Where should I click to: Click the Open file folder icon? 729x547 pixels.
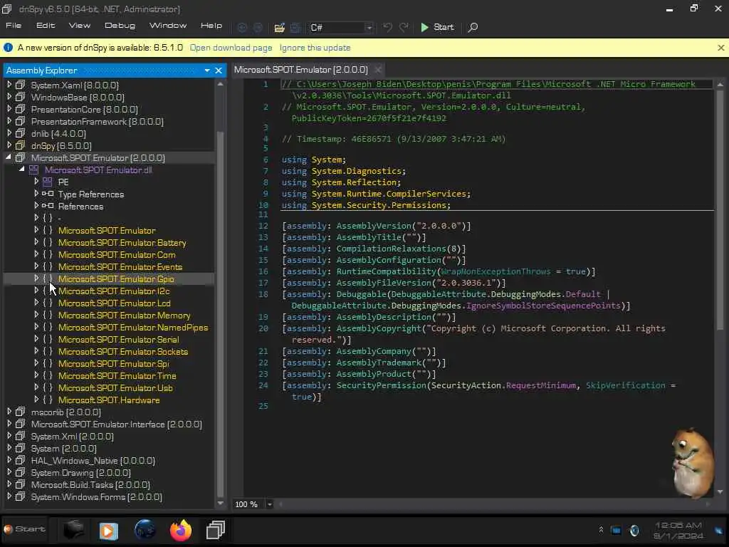279,28
